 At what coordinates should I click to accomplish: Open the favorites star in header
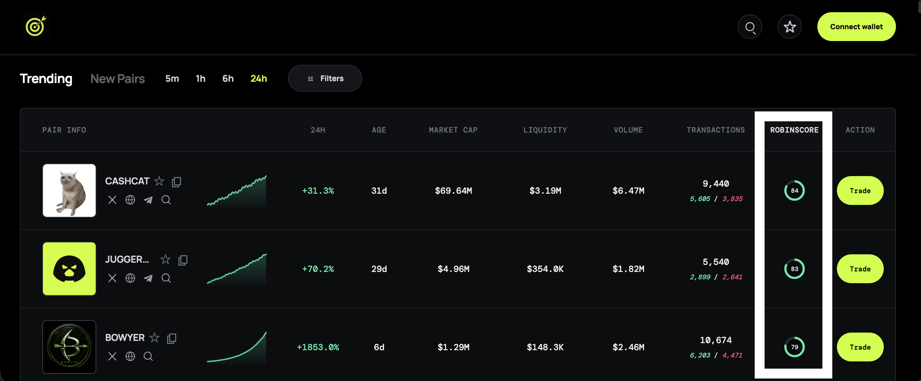(x=789, y=27)
